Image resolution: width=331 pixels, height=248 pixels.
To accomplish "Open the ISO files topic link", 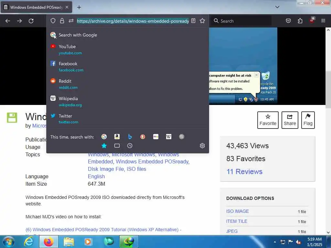I will click(x=136, y=169).
